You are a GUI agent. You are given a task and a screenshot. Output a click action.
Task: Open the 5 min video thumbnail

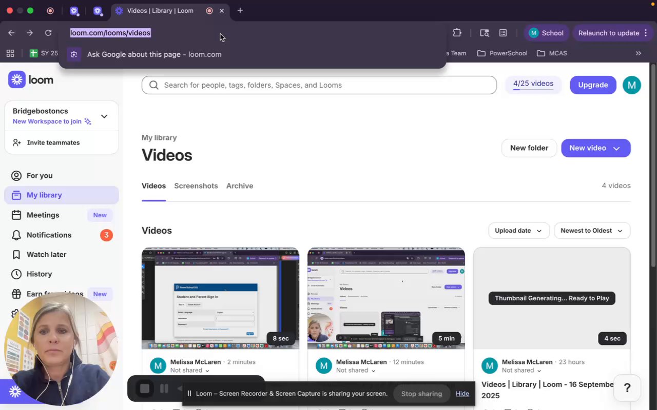(386, 298)
